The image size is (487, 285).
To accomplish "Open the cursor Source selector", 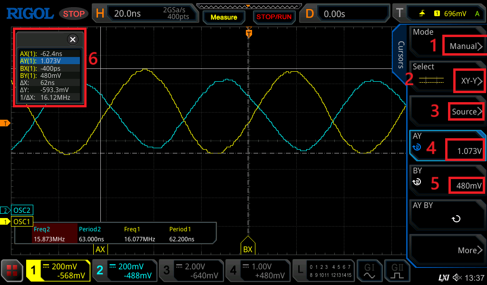I will point(467,112).
